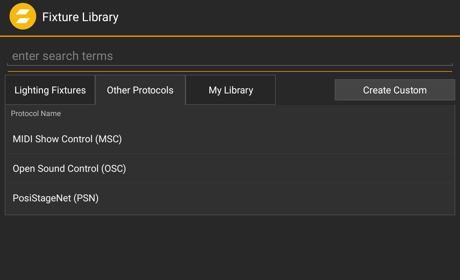Click the yellow app logo icon
Image resolution: width=460 pixels, height=280 pixels.
(x=23, y=17)
